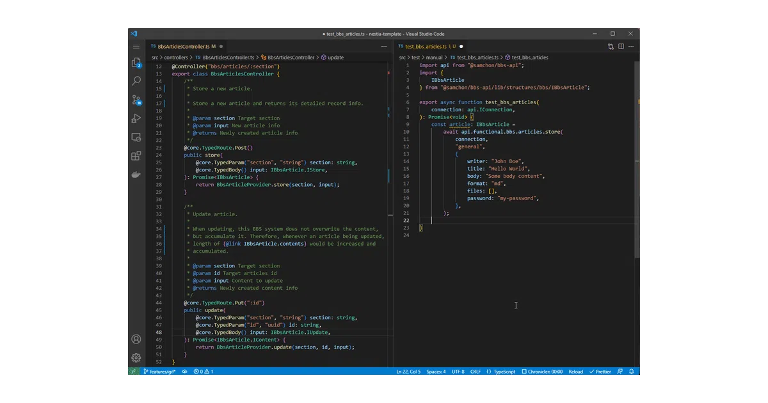Open test_bbs_articles function breadcrumb

pyautogui.click(x=526, y=58)
